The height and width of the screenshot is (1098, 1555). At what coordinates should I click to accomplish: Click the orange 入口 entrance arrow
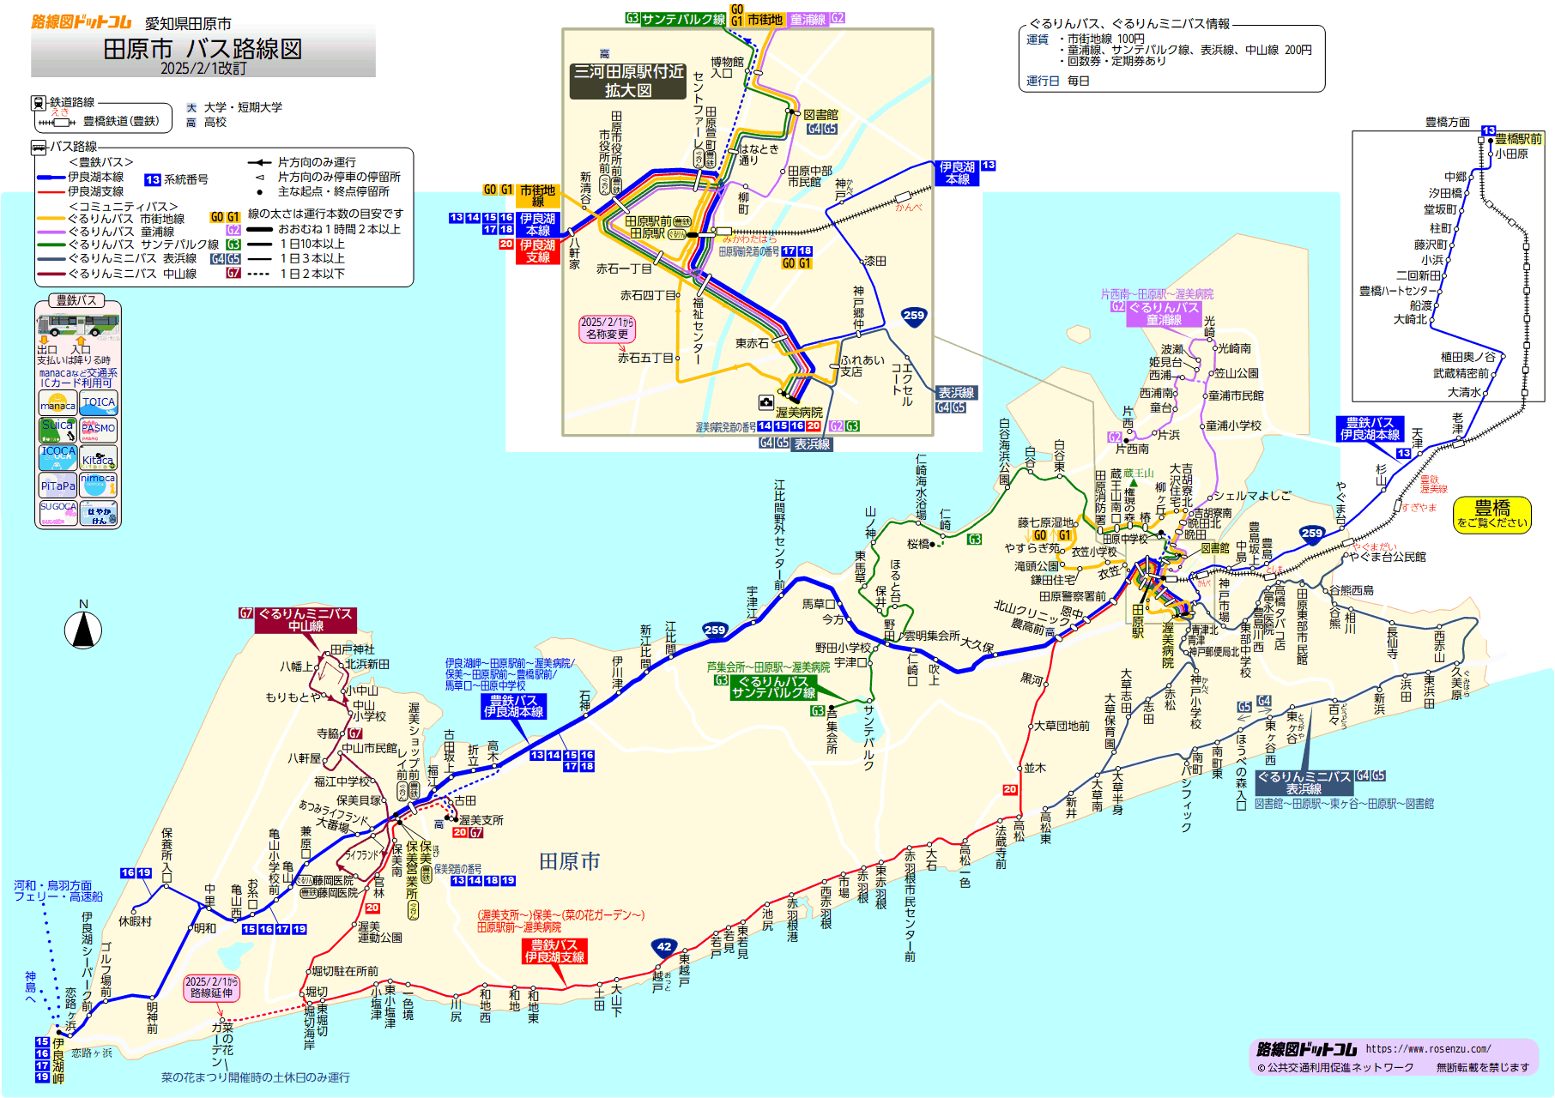click(x=82, y=341)
